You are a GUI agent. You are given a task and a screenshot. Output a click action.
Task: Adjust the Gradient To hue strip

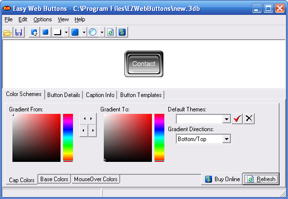coord(159,138)
